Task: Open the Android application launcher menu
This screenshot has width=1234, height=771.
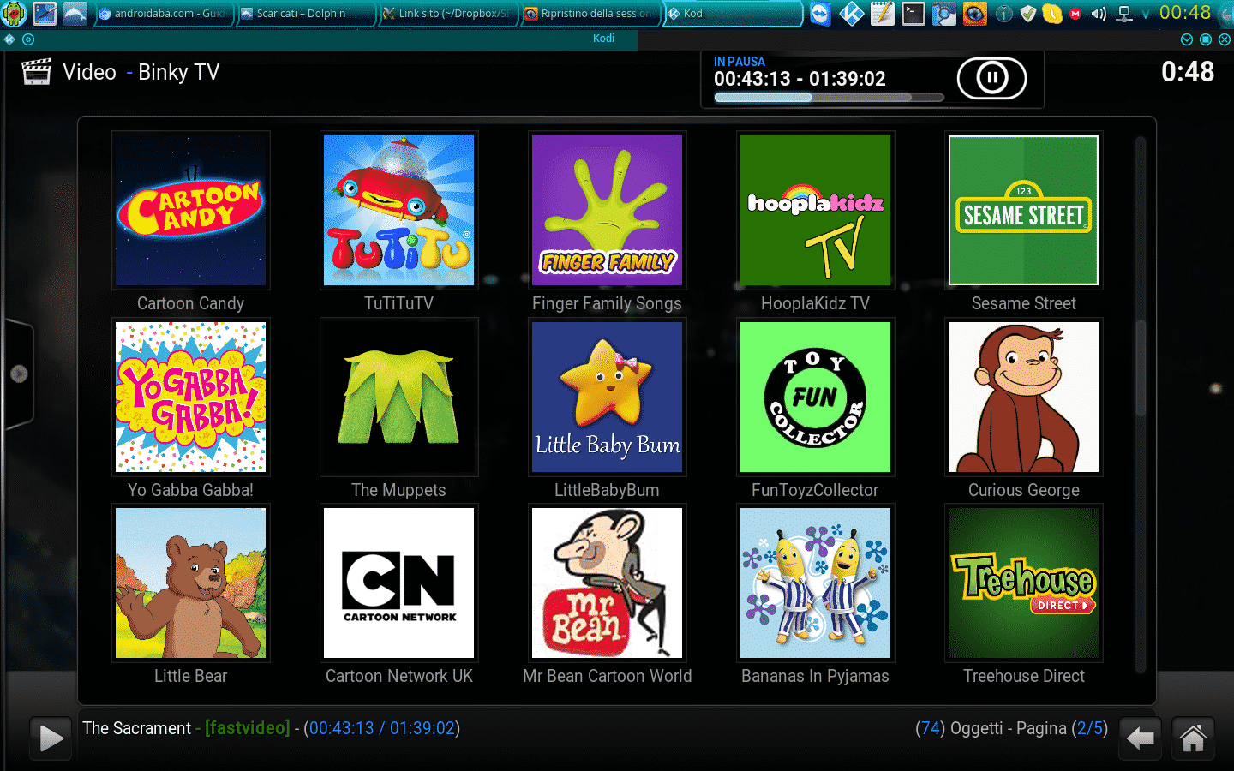Action: coord(15,14)
